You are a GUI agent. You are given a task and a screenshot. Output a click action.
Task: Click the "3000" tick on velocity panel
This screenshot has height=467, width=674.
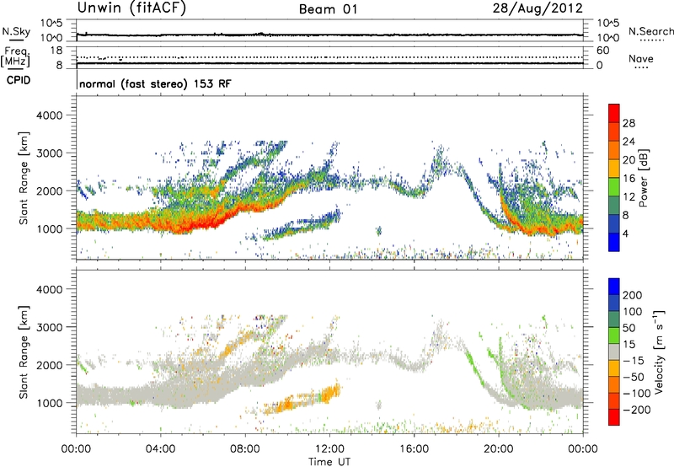pyautogui.click(x=49, y=327)
